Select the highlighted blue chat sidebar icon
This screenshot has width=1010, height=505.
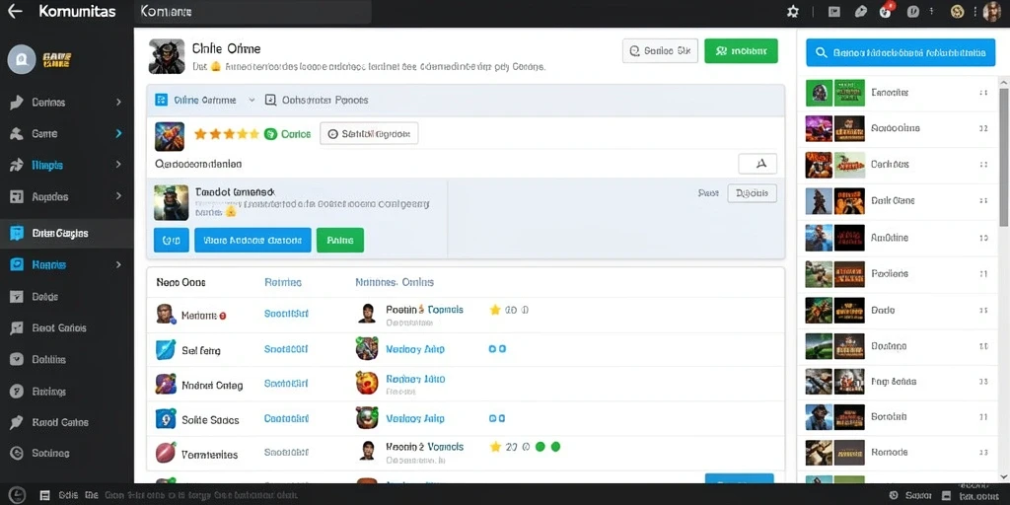click(x=17, y=233)
